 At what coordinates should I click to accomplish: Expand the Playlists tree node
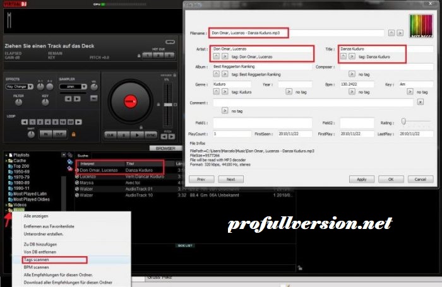(6, 155)
